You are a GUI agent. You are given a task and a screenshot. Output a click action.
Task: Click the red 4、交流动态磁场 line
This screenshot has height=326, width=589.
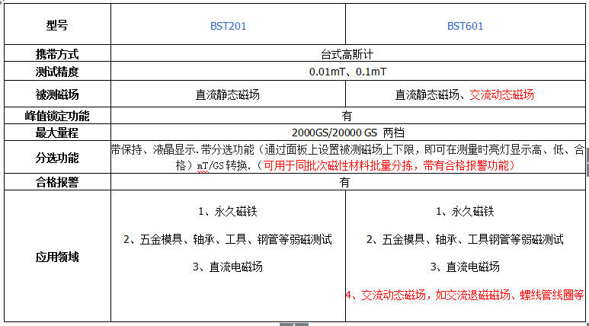point(466,295)
